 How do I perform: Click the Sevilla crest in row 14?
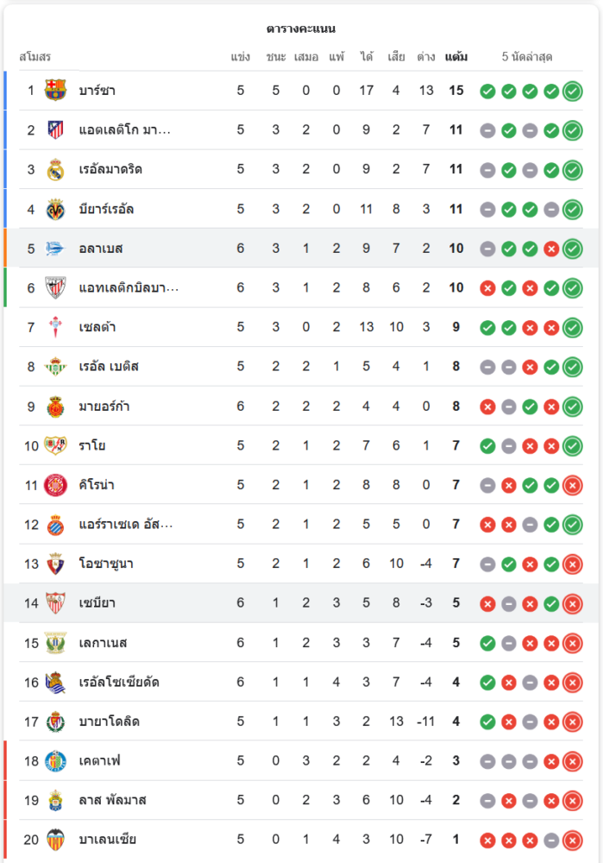coord(55,603)
